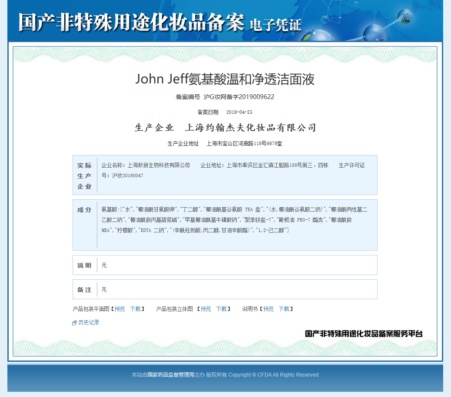Click the 无 value in 备注 row
The image size is (451, 397).
tap(104, 289)
